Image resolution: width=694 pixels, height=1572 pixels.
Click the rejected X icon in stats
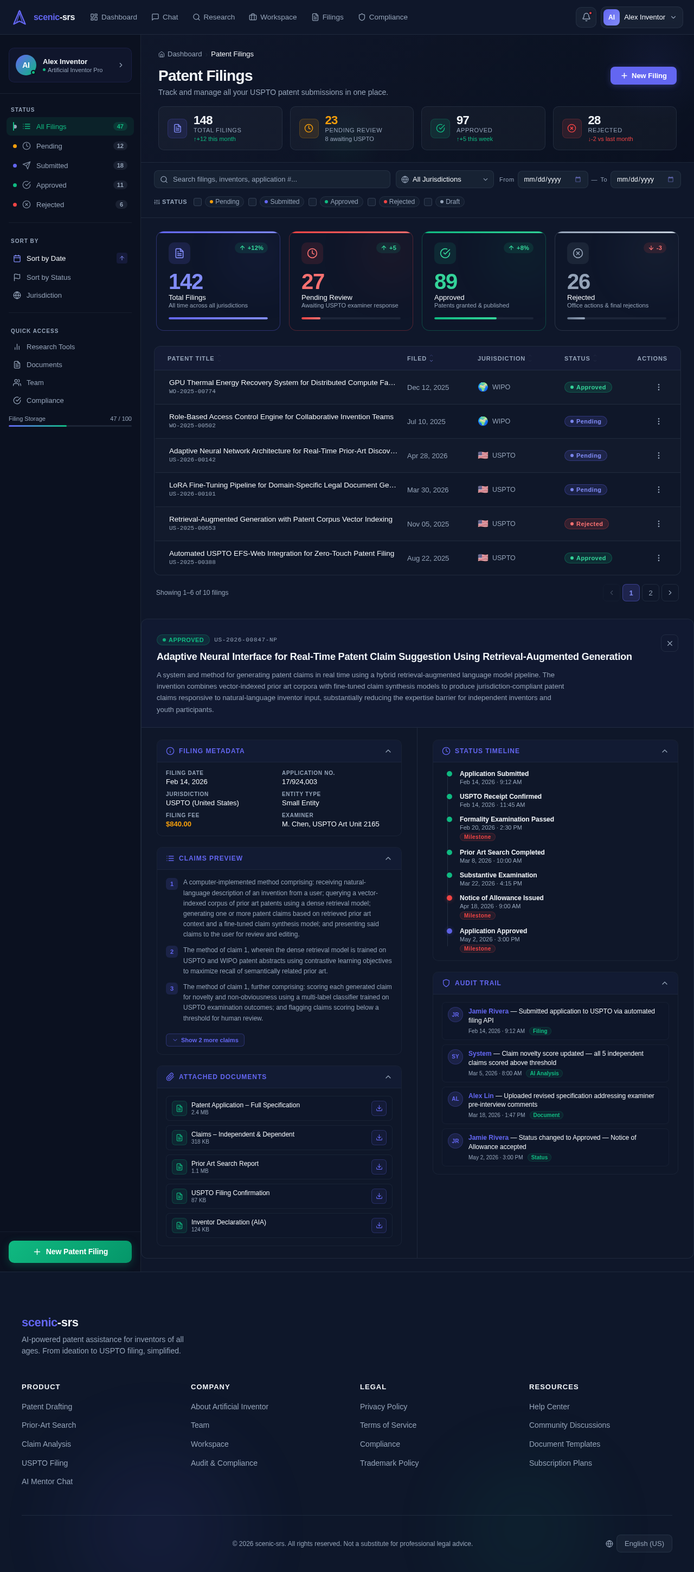point(572,128)
